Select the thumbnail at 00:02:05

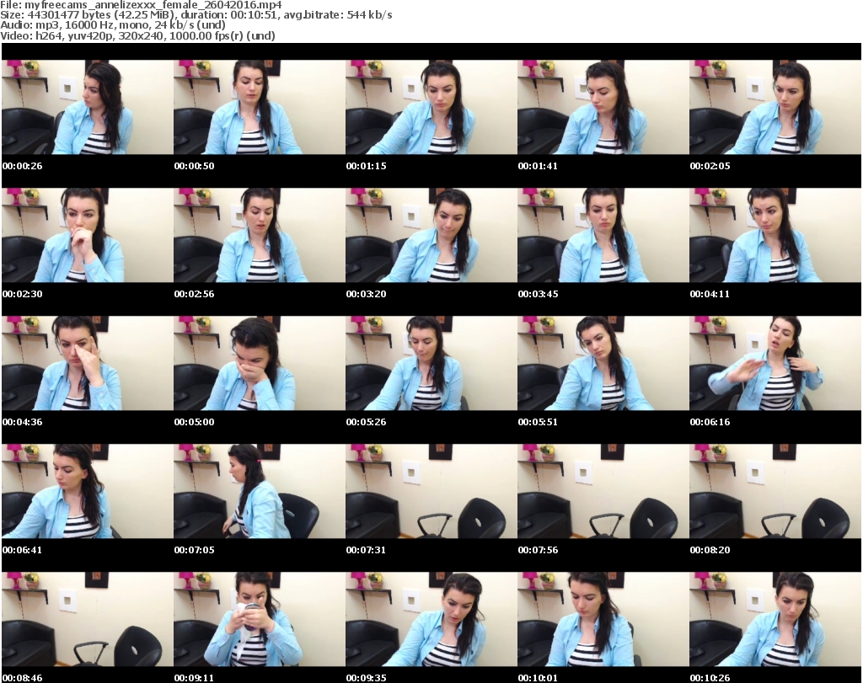click(x=775, y=107)
